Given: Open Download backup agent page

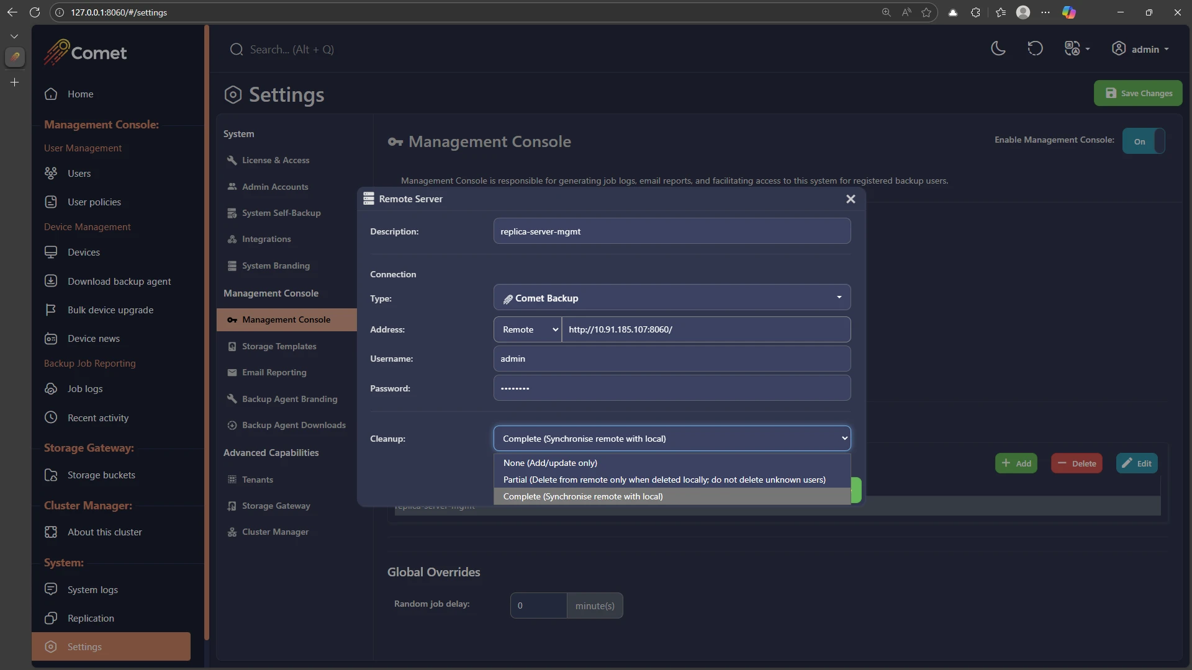Looking at the screenshot, I should [119, 281].
